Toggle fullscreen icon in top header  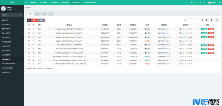[205, 2]
